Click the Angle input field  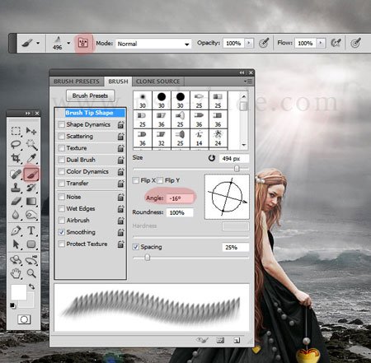(180, 198)
